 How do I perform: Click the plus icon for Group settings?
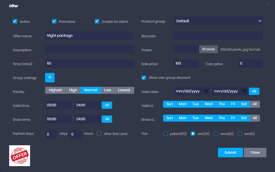click(50, 78)
